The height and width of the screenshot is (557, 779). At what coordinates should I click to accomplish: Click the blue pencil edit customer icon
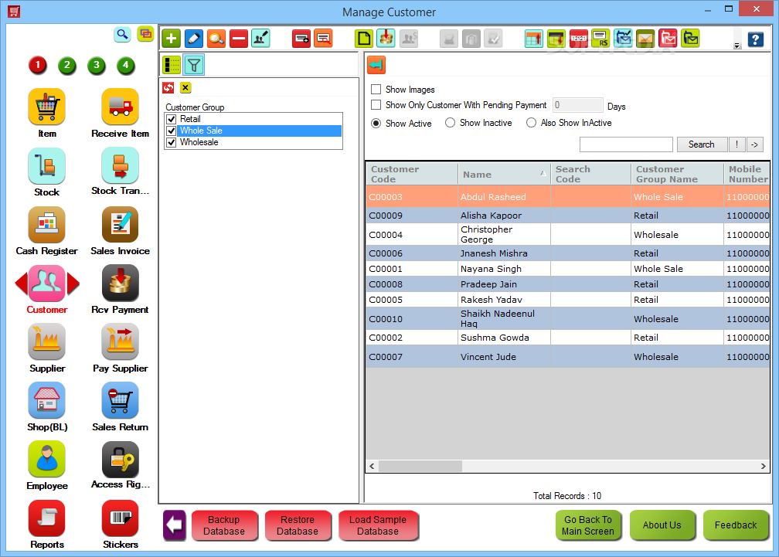(x=194, y=38)
